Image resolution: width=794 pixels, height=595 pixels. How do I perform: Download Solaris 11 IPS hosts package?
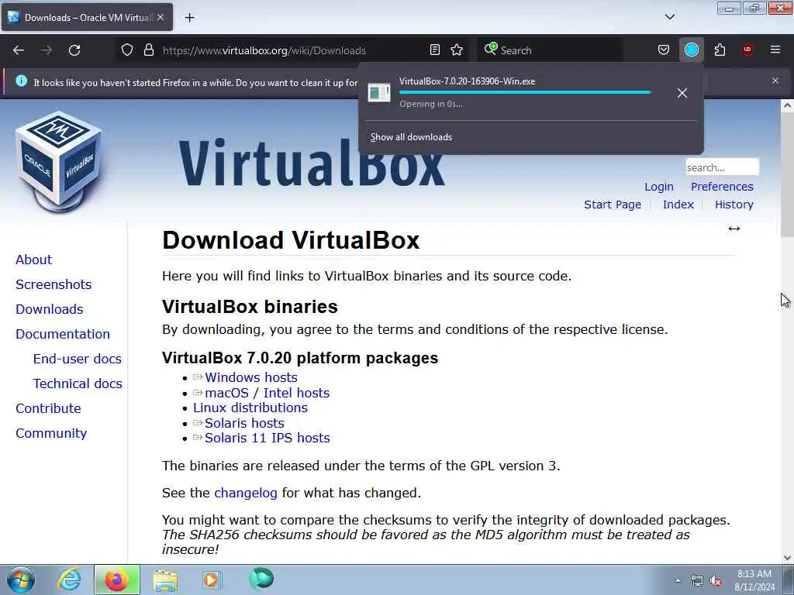[x=268, y=439]
